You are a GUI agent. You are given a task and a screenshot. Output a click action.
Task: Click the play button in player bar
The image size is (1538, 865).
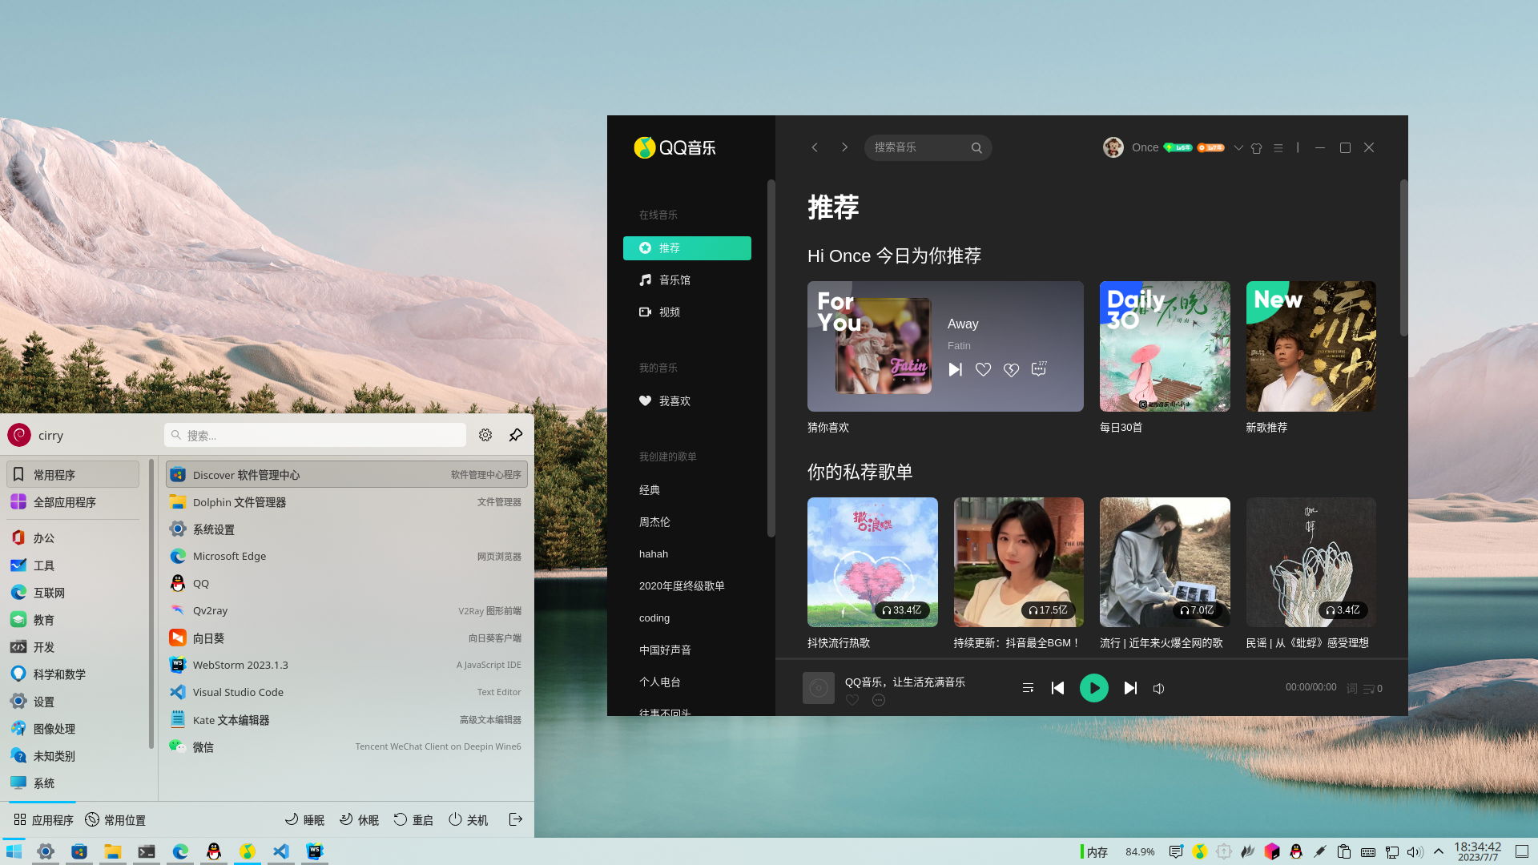click(1093, 688)
